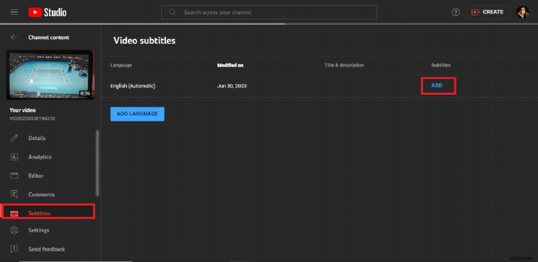Click the Details pencil icon

tap(14, 138)
